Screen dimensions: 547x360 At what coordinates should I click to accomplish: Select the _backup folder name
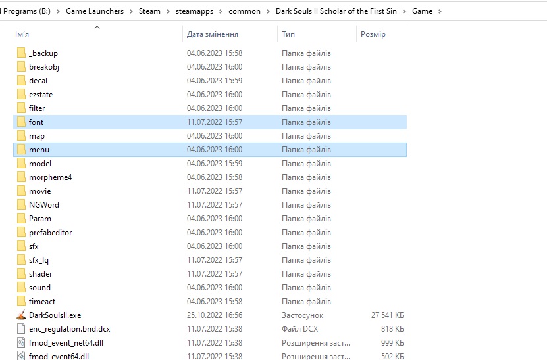tap(43, 53)
